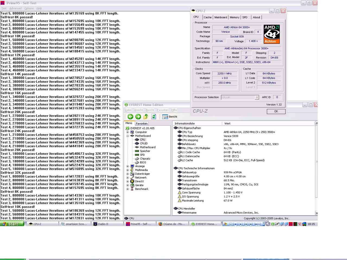Open the Speicher item in EVEREST tree
347x260 pixels.
145,151
